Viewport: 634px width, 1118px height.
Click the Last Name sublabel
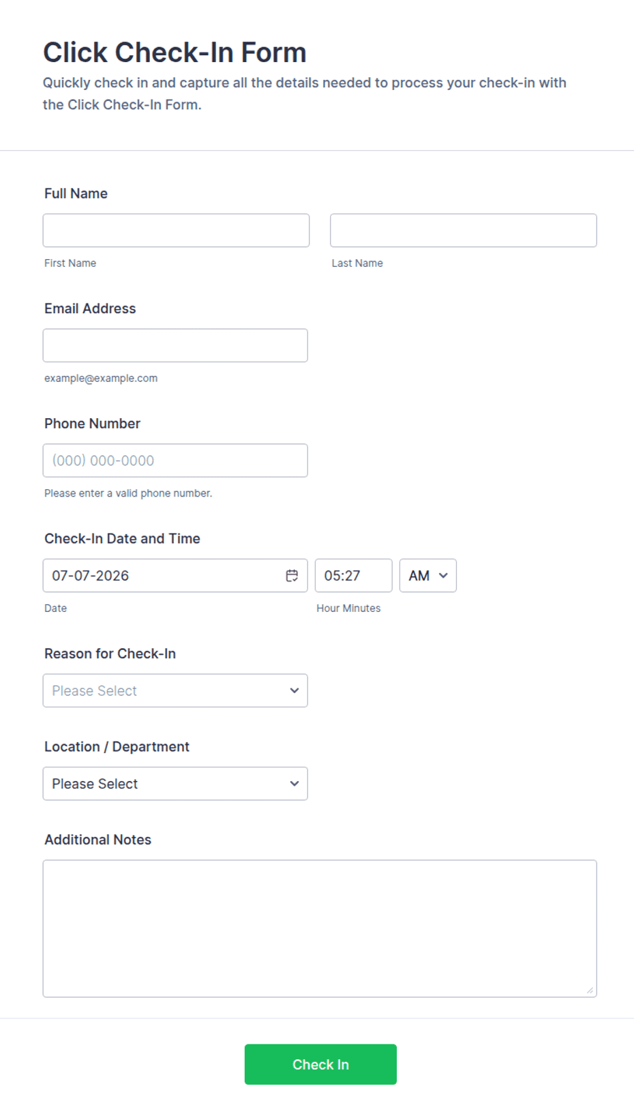point(357,263)
